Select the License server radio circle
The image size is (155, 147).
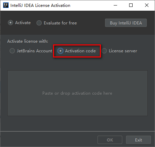click(x=104, y=51)
